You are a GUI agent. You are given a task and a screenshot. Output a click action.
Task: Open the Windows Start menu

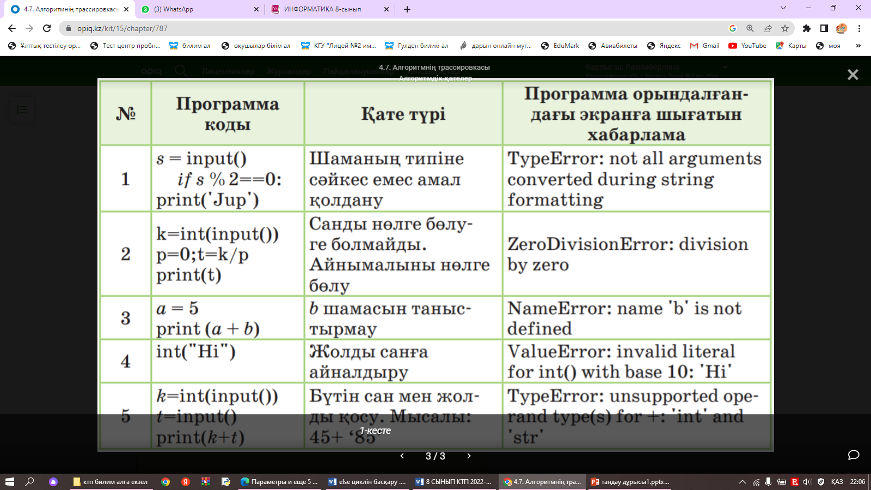pos(9,482)
